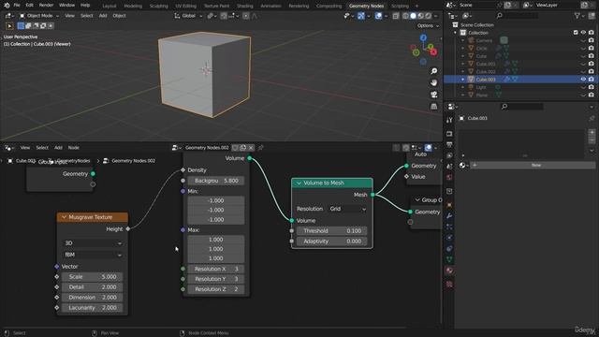Click the Threshold 0.100 field
The height and width of the screenshot is (337, 599).
coord(331,231)
